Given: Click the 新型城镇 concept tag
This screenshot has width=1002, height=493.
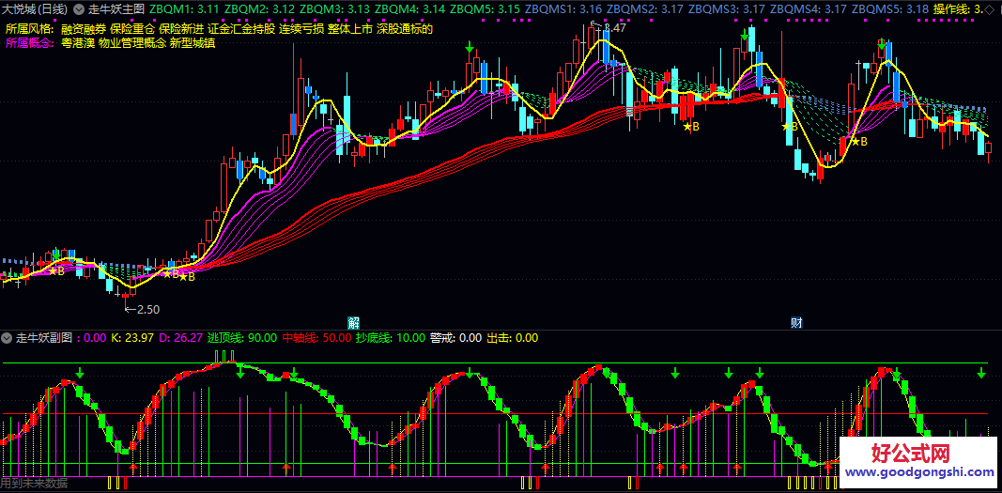Looking at the screenshot, I should (x=193, y=42).
